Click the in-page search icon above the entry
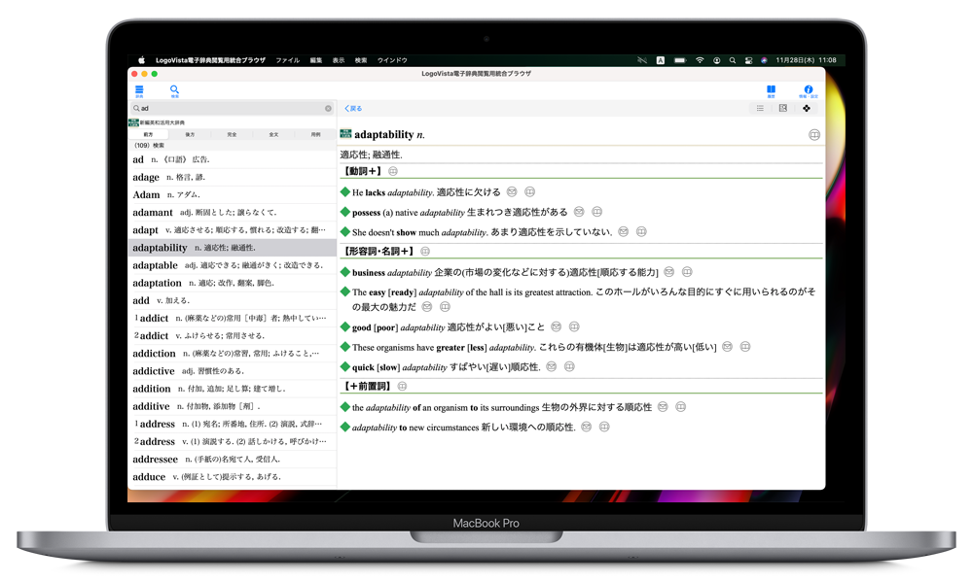This screenshot has width=973, height=583. (783, 109)
